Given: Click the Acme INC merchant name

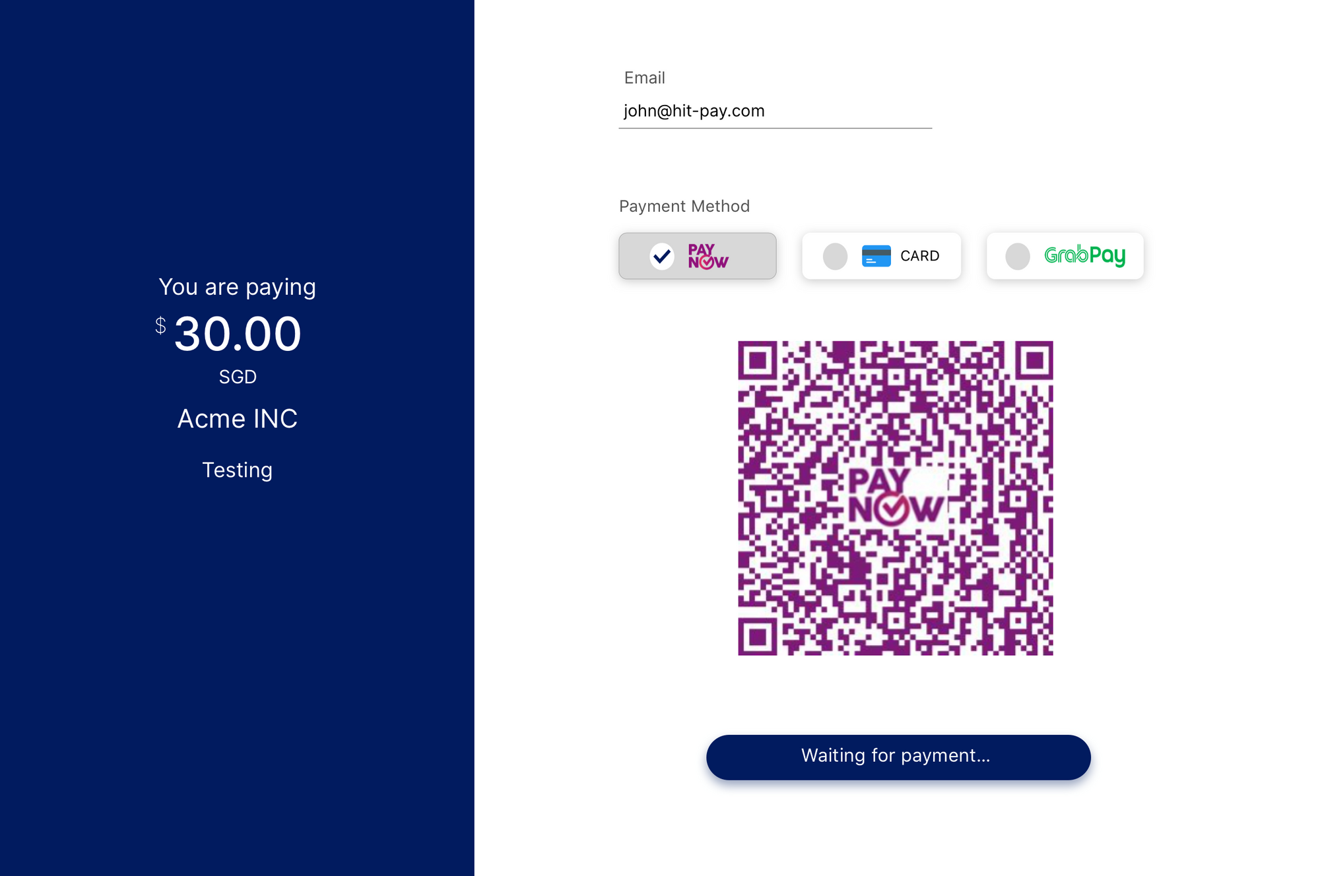Looking at the screenshot, I should 238,419.
